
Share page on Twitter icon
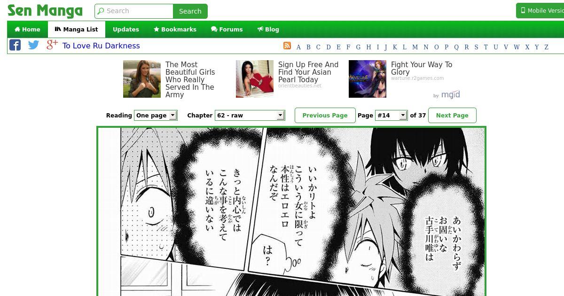pyautogui.click(x=33, y=45)
